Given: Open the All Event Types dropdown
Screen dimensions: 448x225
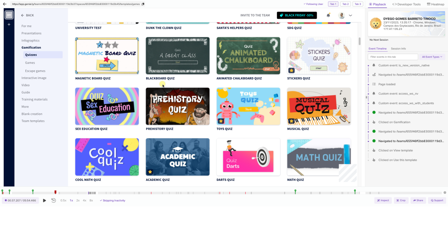Looking at the screenshot, I should click(432, 57).
